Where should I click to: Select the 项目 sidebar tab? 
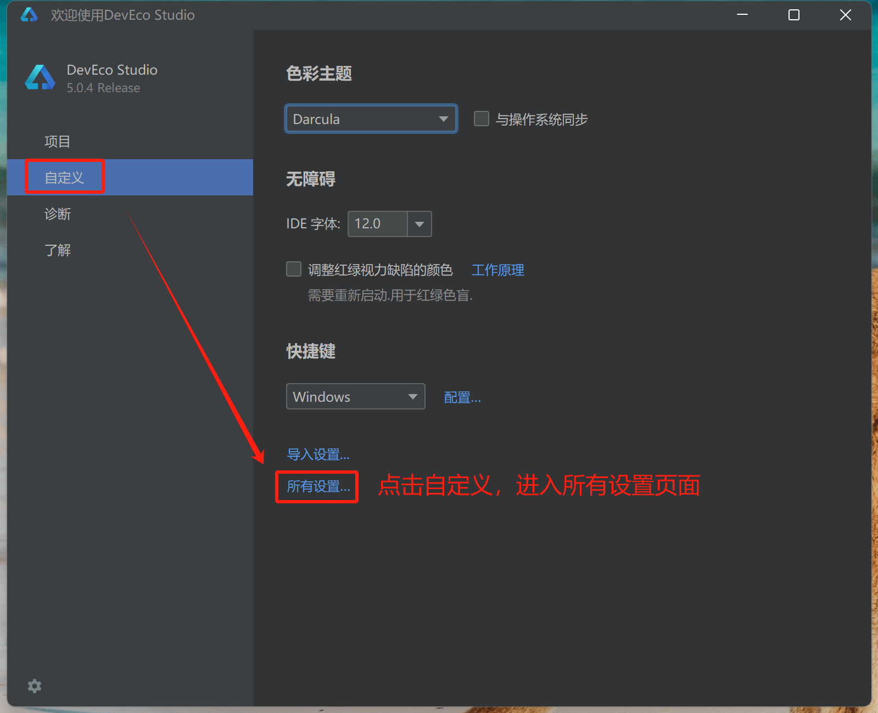pyautogui.click(x=130, y=142)
